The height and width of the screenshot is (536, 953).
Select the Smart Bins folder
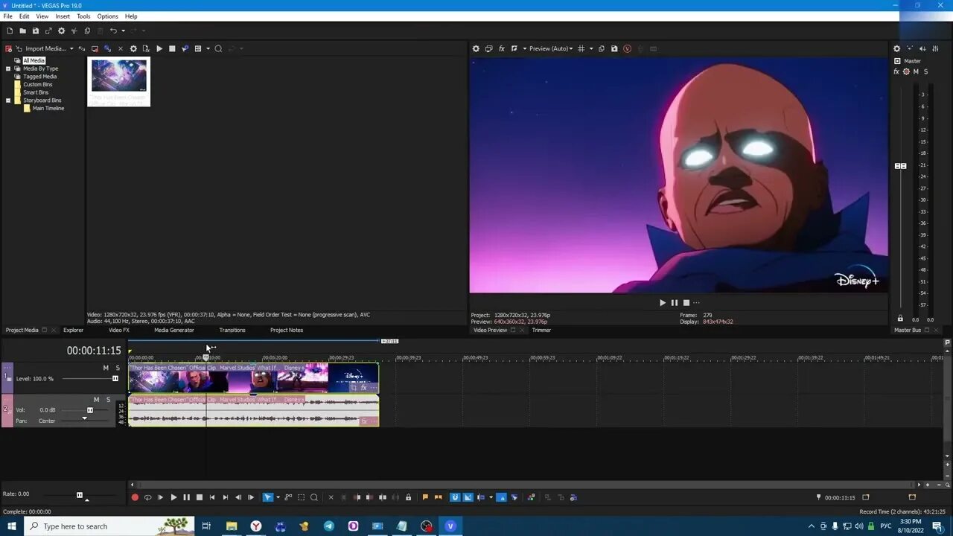[36, 92]
